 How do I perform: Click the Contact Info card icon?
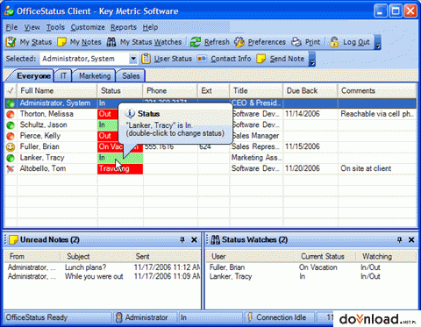[202, 59]
